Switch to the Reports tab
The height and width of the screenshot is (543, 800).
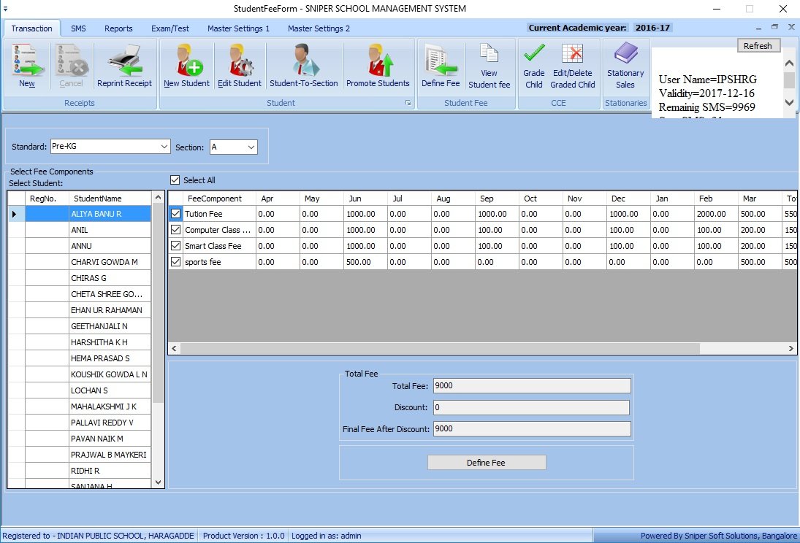coord(118,28)
